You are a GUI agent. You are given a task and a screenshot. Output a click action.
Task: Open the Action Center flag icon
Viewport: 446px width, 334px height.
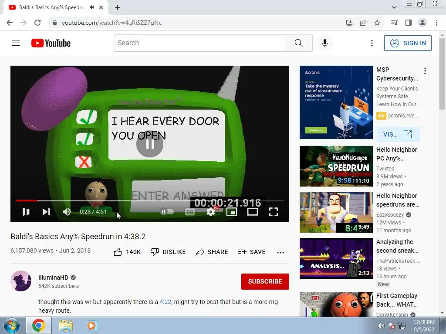click(x=392, y=326)
